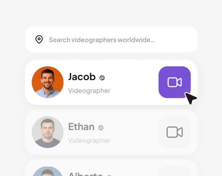222x176 pixels.
Task: Click Videographer subtitle under Jacob
Action: pos(89,91)
